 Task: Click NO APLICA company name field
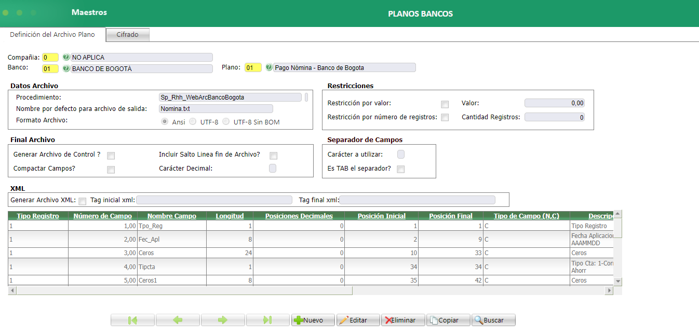click(x=142, y=58)
